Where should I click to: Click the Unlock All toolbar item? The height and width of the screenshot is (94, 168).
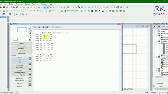[54, 11]
